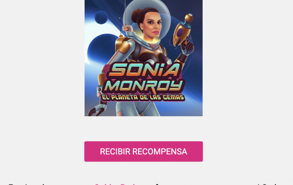Tap the robotic claw hand in the lower corner
Image resolution: width=293 pixels, height=185 pixels.
tap(98, 110)
